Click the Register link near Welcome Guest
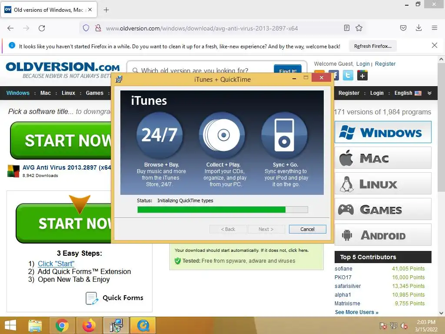Viewport: 445px width, 334px height. pyautogui.click(x=385, y=64)
